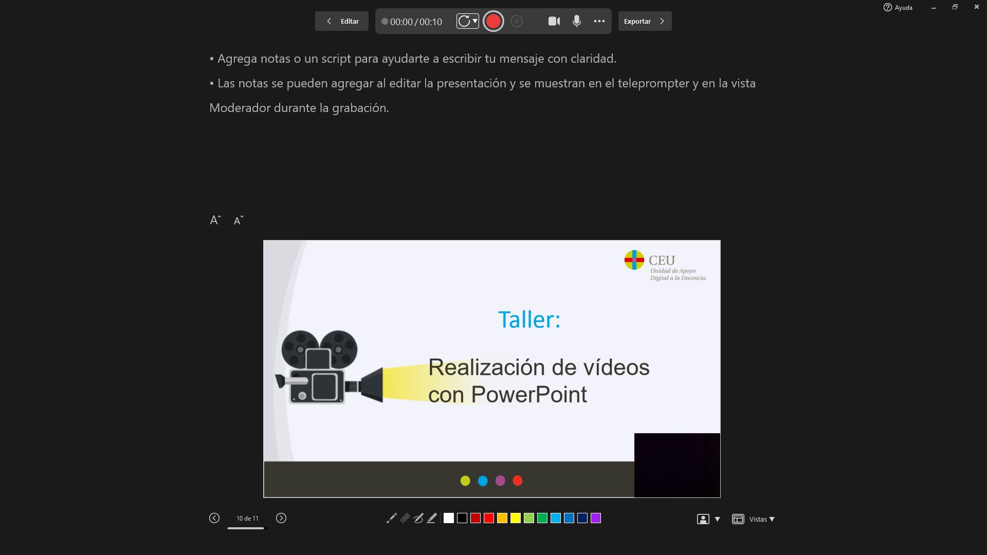Image resolution: width=987 pixels, height=555 pixels.
Task: Open more recording options
Action: click(x=599, y=21)
